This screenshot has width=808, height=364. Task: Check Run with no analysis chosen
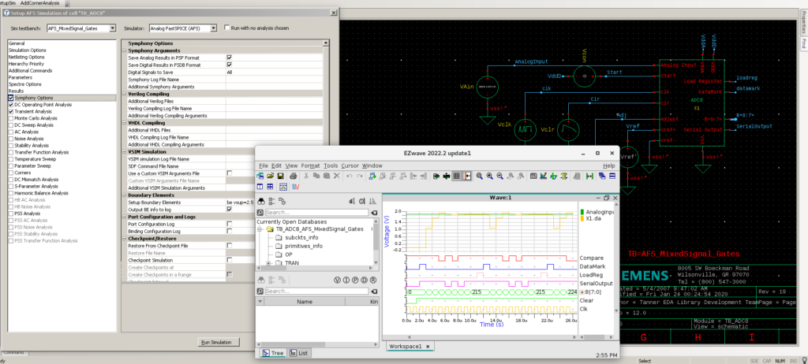226,28
